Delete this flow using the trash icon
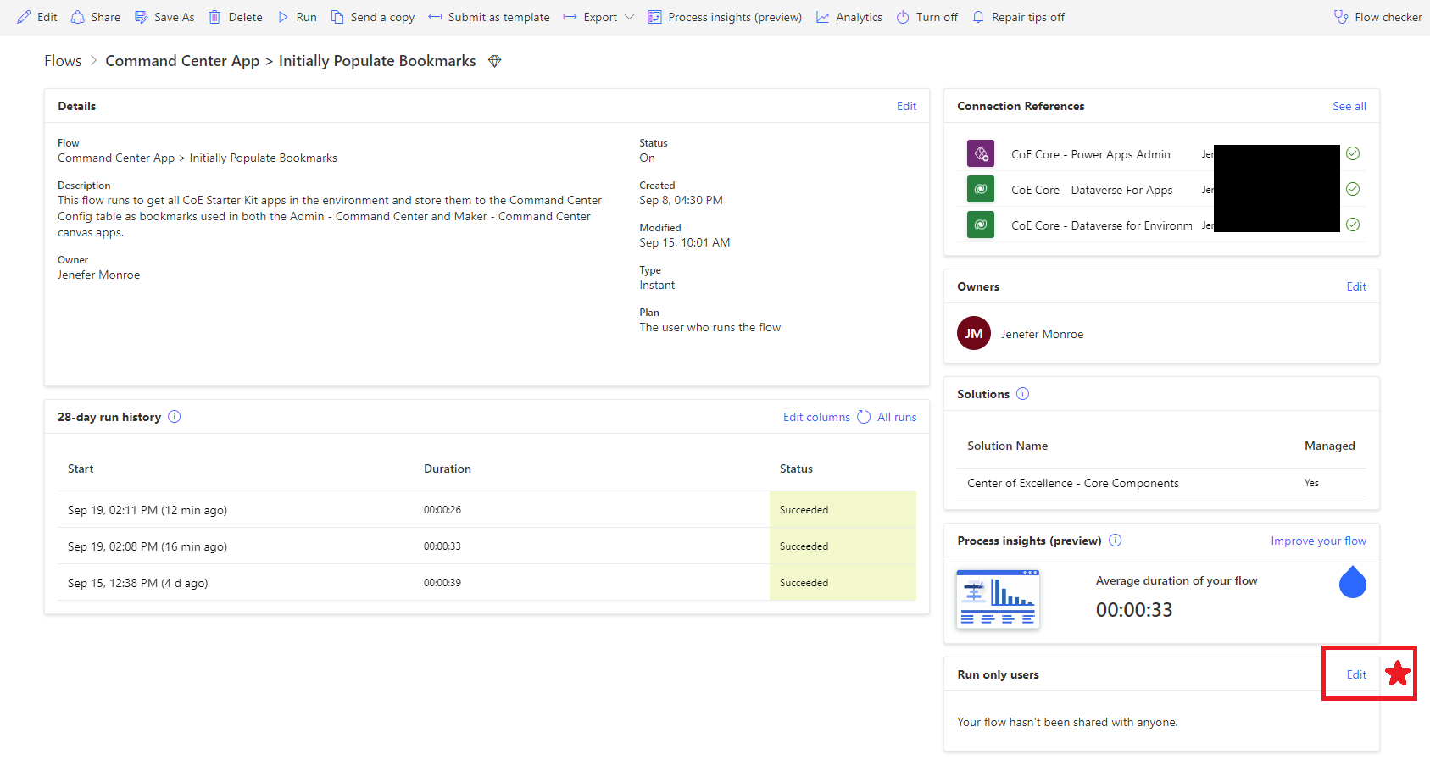The image size is (1430, 782). pos(235,17)
